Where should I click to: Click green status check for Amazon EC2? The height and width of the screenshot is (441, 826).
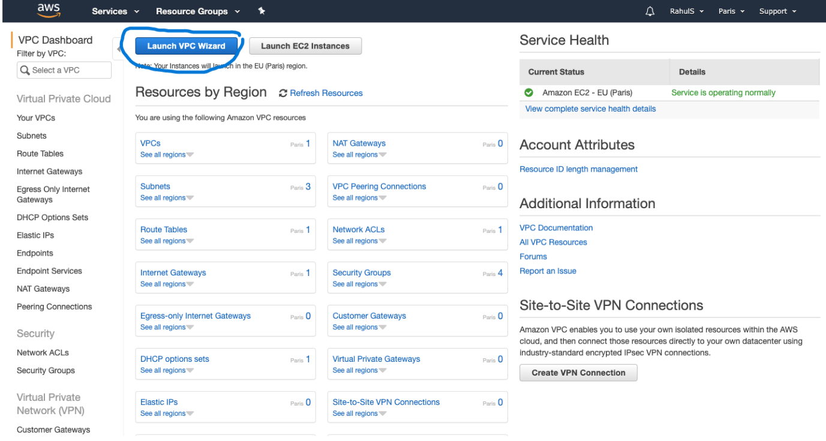coord(528,93)
